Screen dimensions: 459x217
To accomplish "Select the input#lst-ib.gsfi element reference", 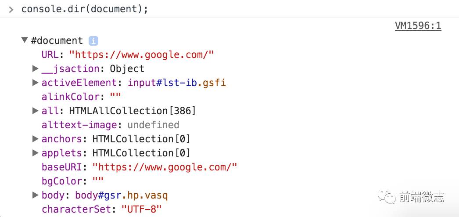I will pos(177,83).
